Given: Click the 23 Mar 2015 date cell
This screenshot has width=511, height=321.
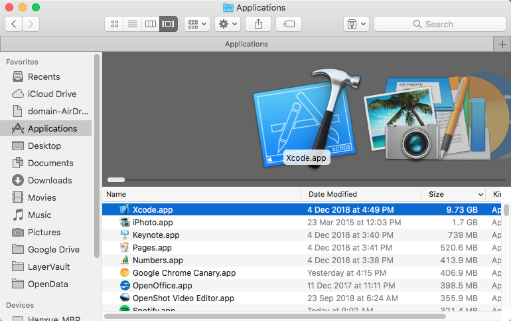Looking at the screenshot, I should pos(354,223).
